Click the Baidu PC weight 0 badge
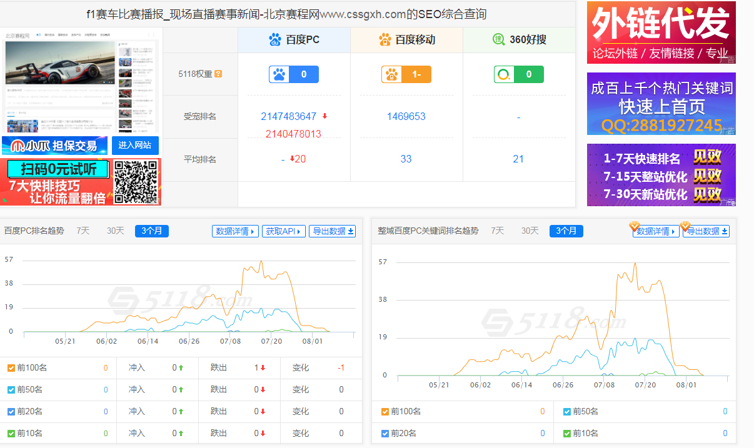 (294, 74)
